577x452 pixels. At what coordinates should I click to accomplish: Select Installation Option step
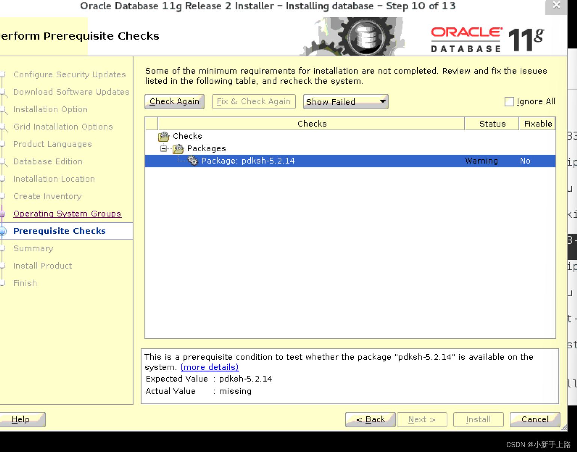pos(50,109)
